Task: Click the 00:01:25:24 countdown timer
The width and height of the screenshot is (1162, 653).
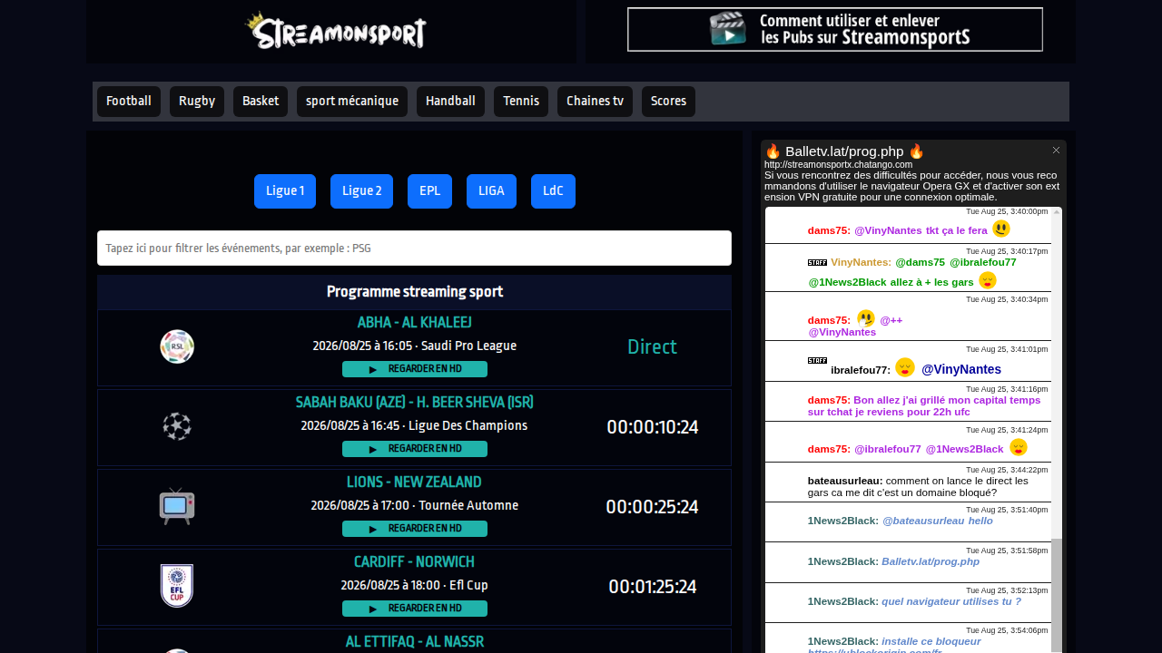Action: [x=652, y=587]
